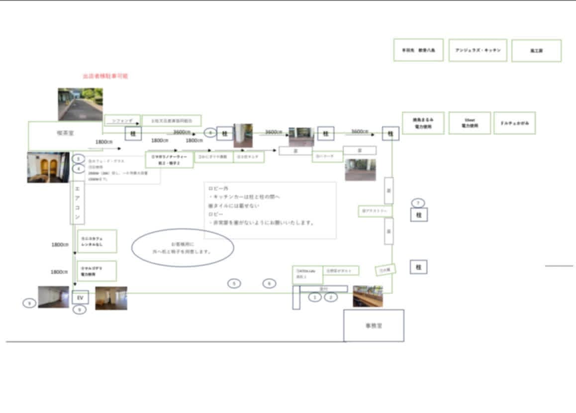576x413 pixels.
Task: Open the parking driveway photo thumbnail
Action: point(80,104)
